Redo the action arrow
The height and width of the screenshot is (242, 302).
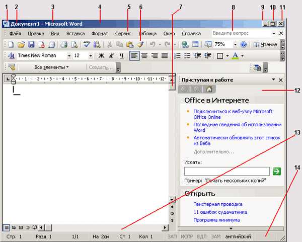pos(167,45)
